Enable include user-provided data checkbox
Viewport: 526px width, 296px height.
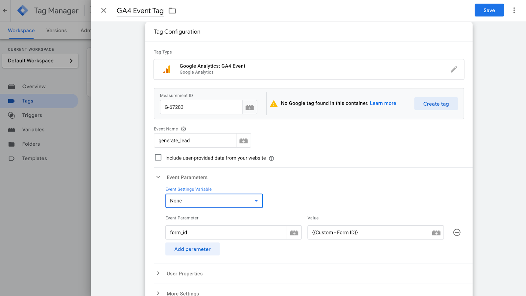point(158,158)
